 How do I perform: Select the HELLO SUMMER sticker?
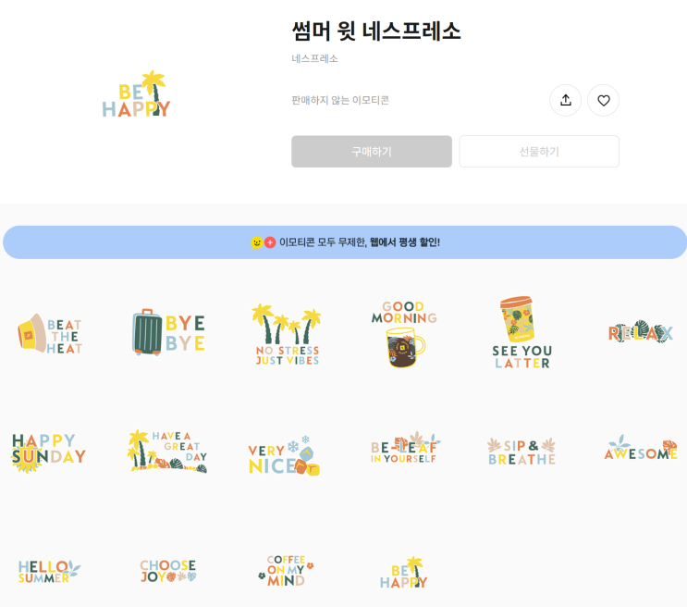click(x=49, y=572)
